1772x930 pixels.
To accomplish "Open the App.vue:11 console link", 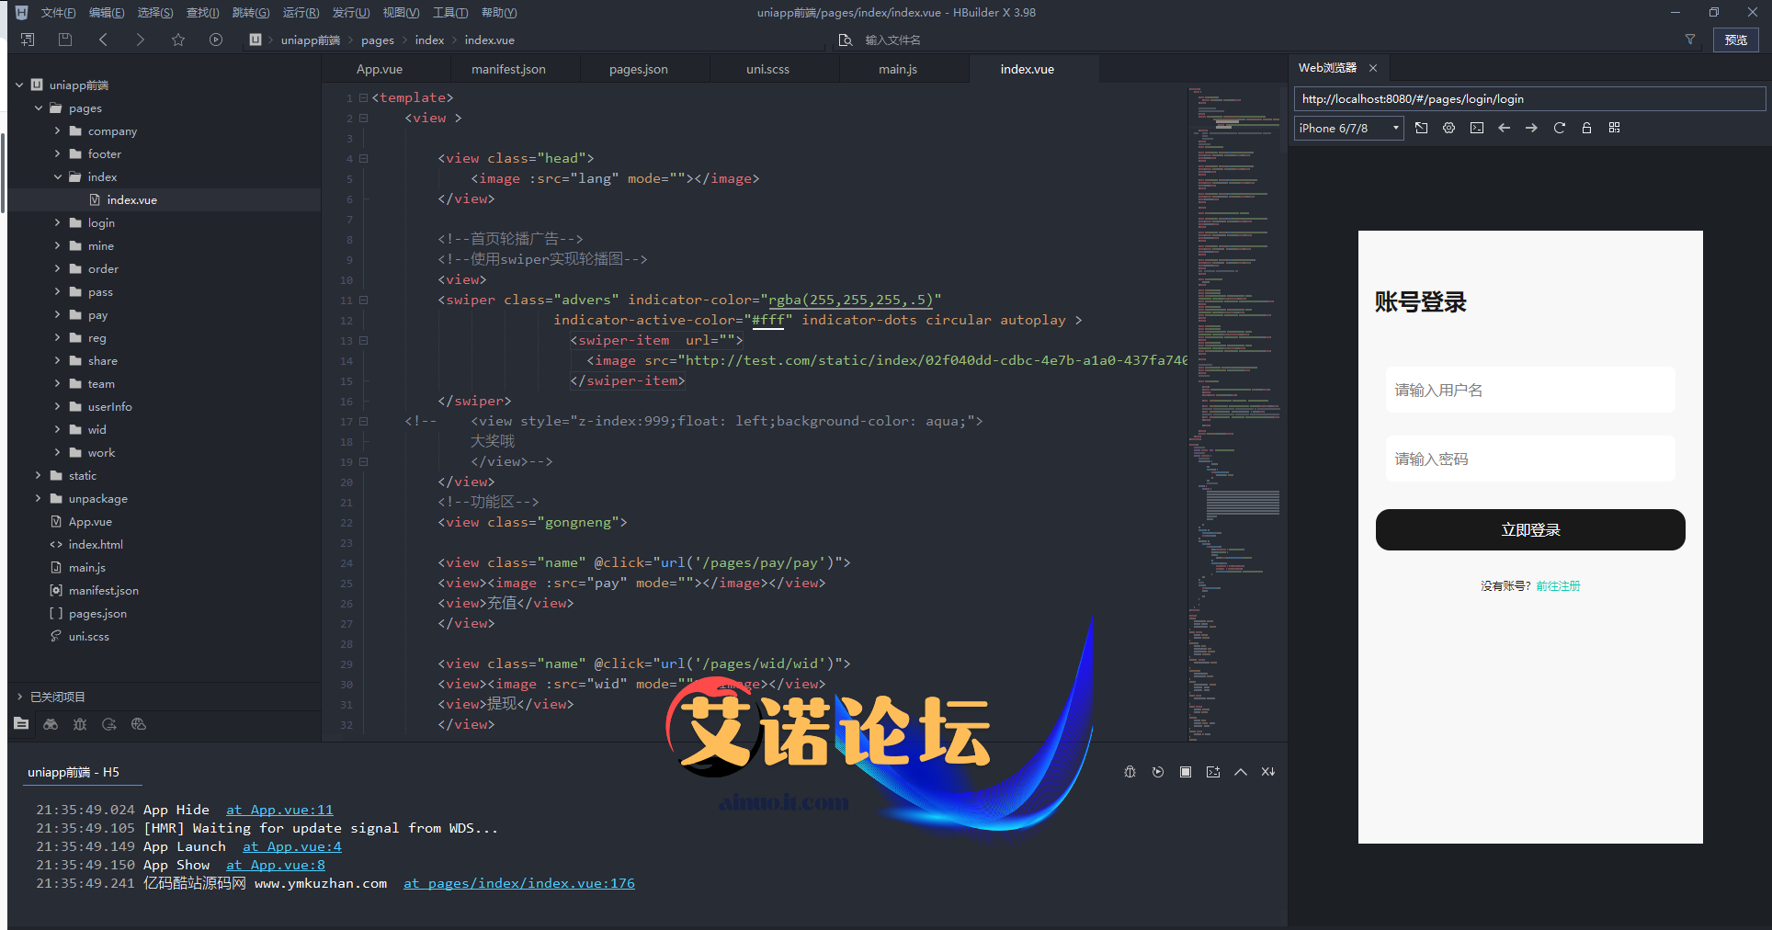I will click(279, 810).
